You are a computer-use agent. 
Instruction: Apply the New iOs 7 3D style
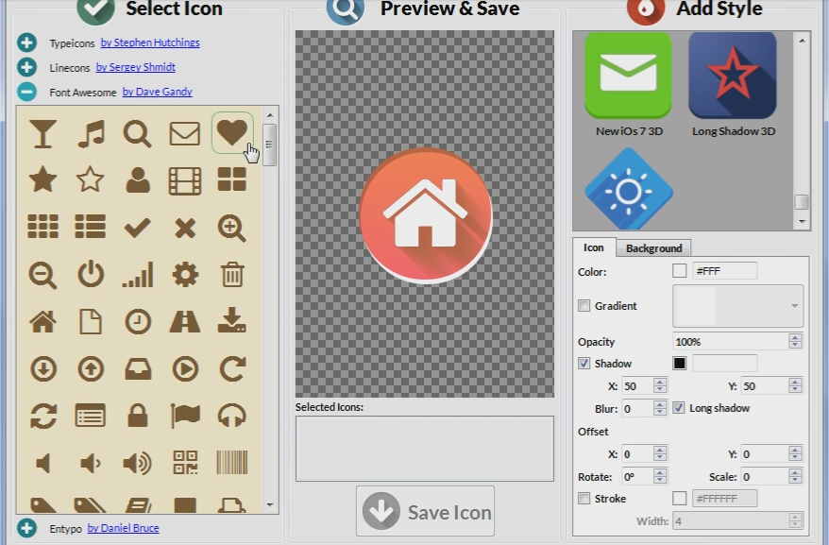(629, 85)
